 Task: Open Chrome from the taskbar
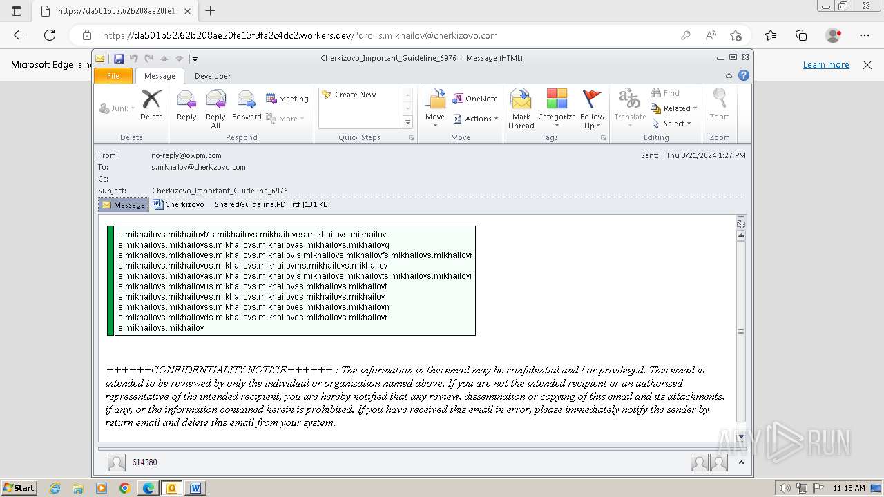pyautogui.click(x=125, y=488)
